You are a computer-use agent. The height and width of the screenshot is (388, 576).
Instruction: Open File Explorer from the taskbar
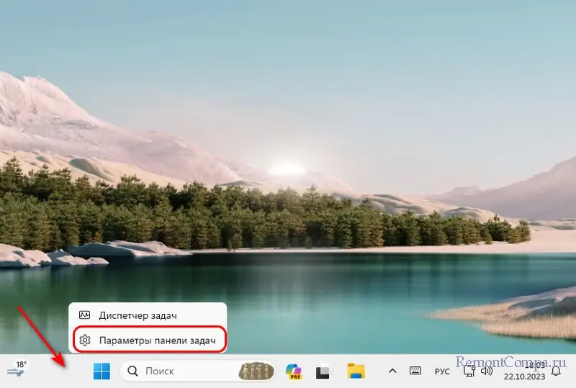[356, 371]
